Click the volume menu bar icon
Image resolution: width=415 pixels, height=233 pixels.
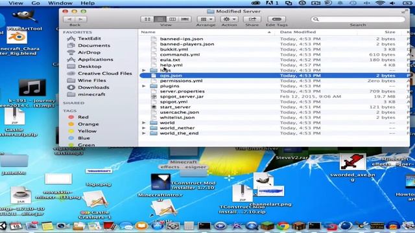point(392,3)
